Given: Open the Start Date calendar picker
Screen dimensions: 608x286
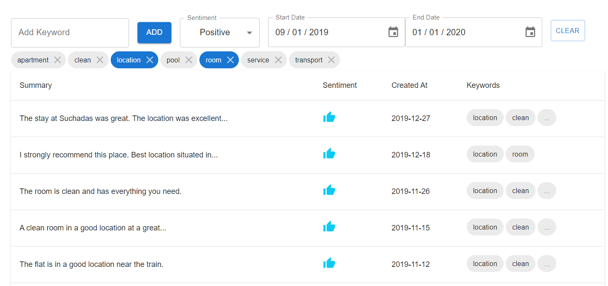Looking at the screenshot, I should point(393,32).
